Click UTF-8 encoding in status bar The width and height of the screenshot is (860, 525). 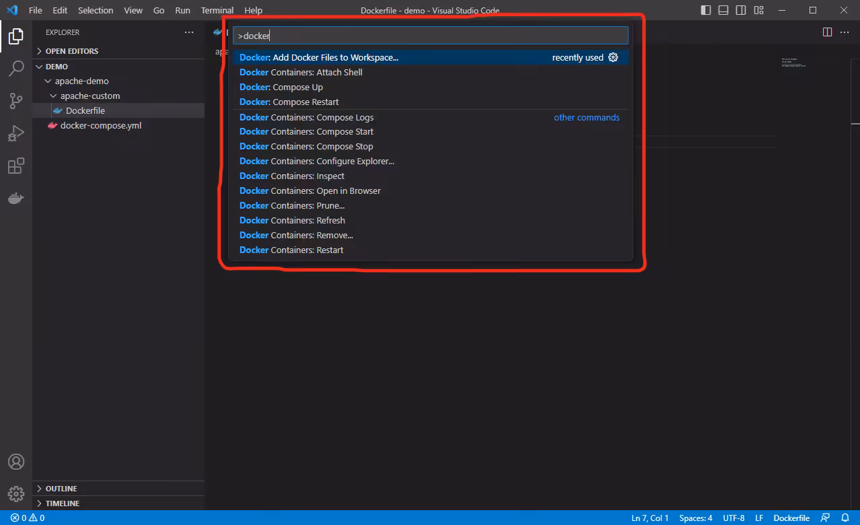[733, 518]
